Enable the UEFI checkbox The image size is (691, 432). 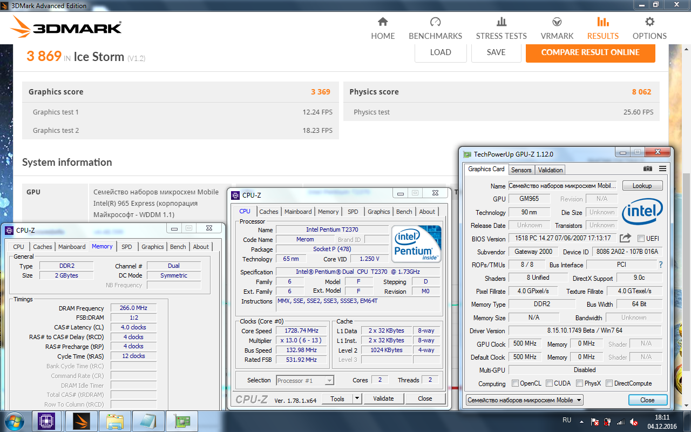coord(641,238)
